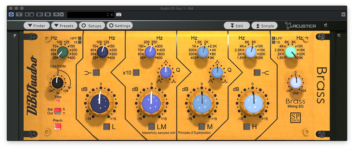Click the Out gain knob
The height and width of the screenshot is (149, 354).
coord(296,83)
